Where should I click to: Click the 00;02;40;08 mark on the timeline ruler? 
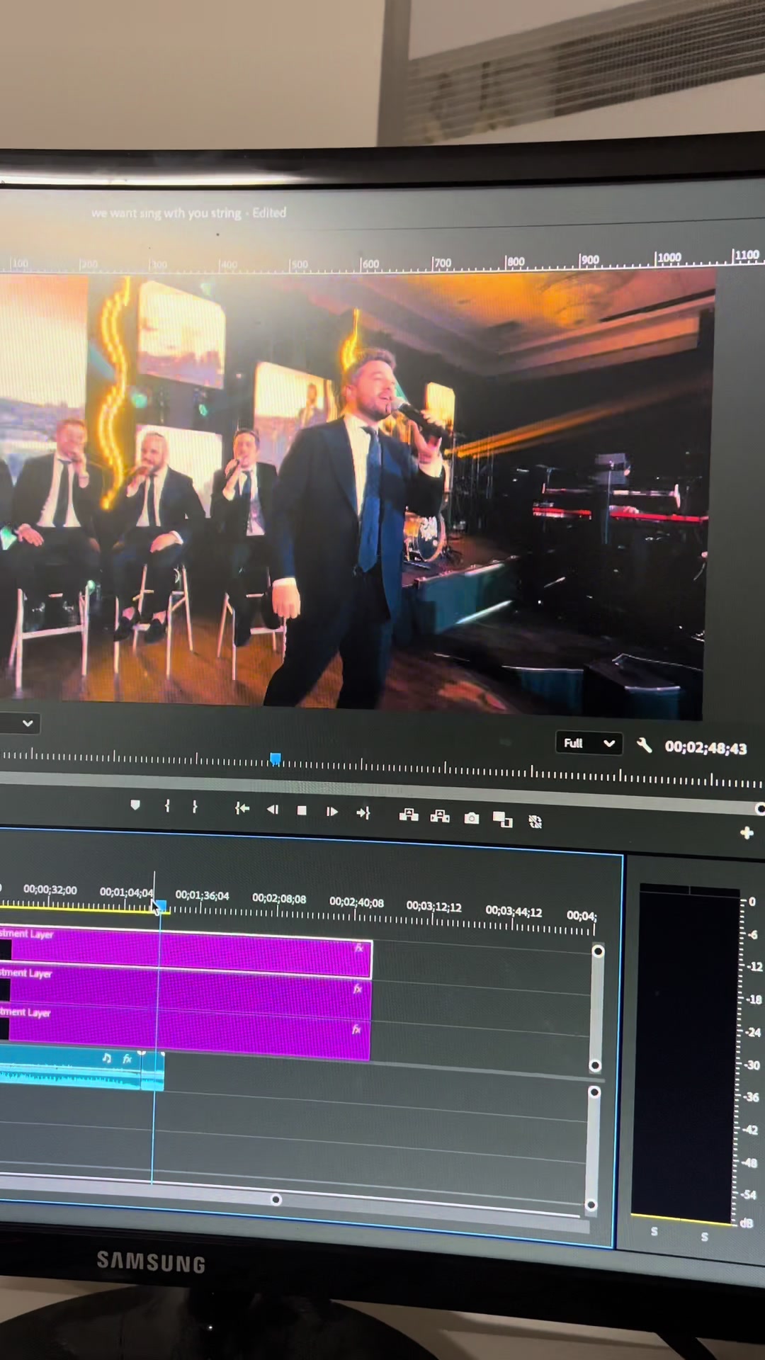click(356, 902)
